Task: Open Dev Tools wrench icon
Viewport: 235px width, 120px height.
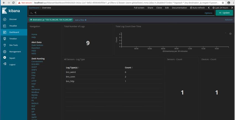Action: [5, 45]
